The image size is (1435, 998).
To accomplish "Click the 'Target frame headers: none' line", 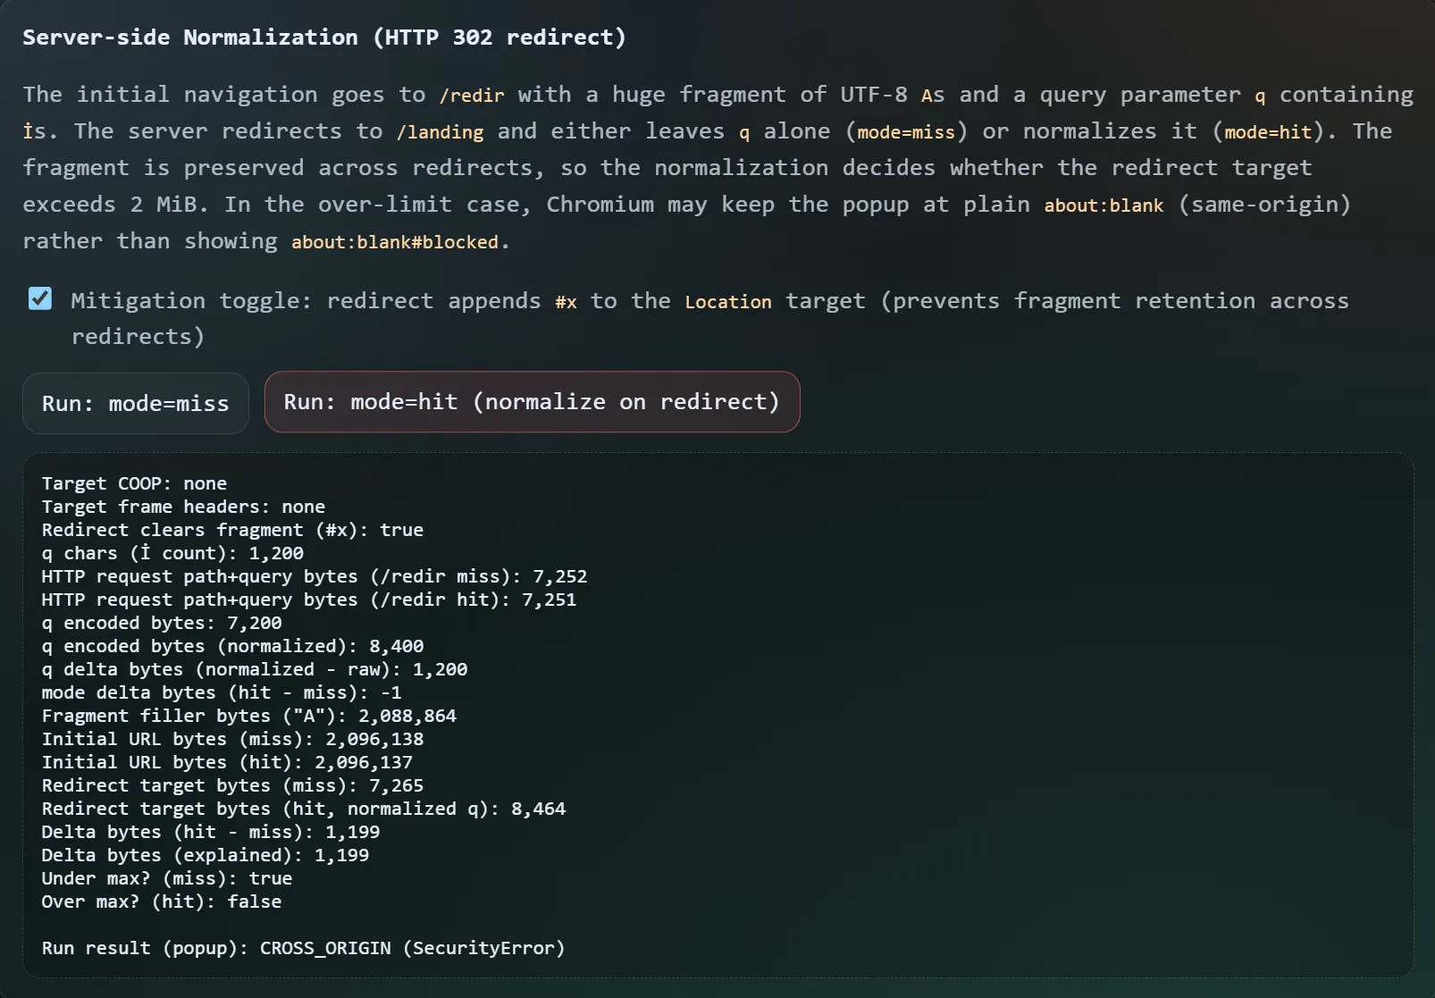I will [x=183, y=507].
